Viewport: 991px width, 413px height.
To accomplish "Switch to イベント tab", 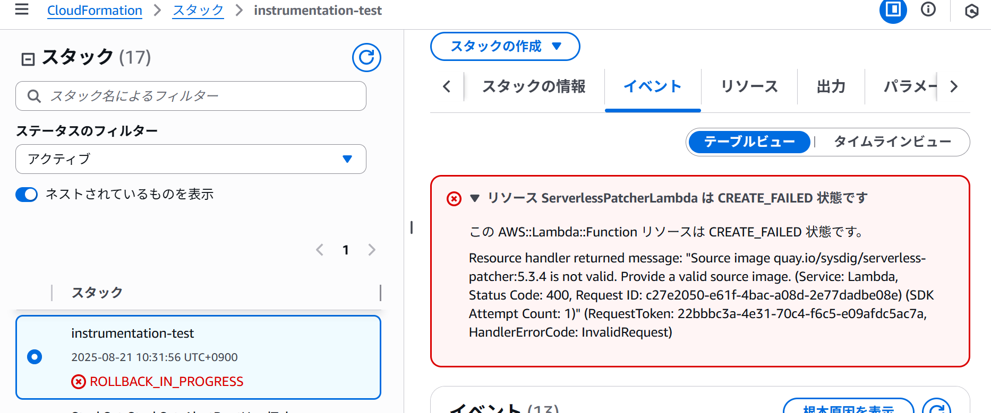I will (653, 86).
